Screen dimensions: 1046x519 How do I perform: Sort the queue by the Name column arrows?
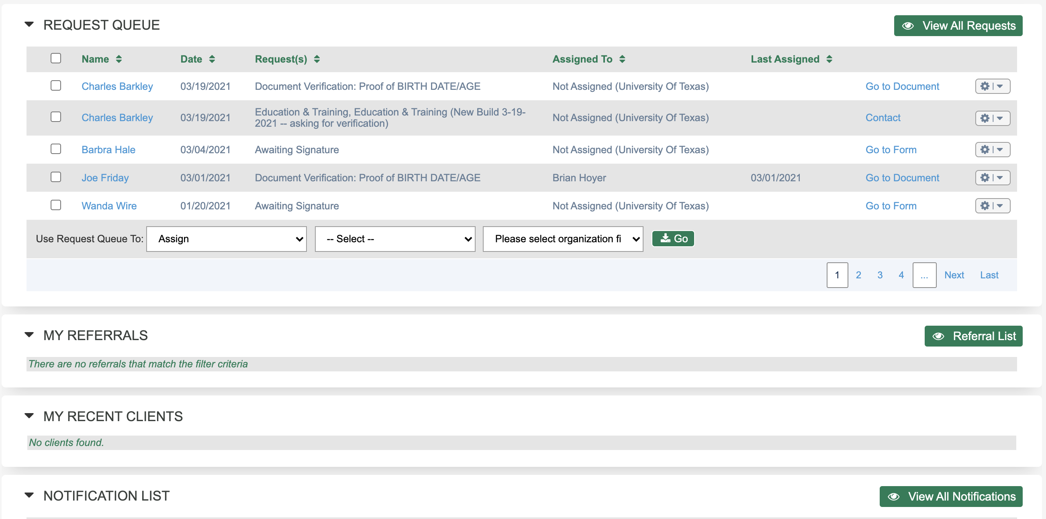[119, 59]
